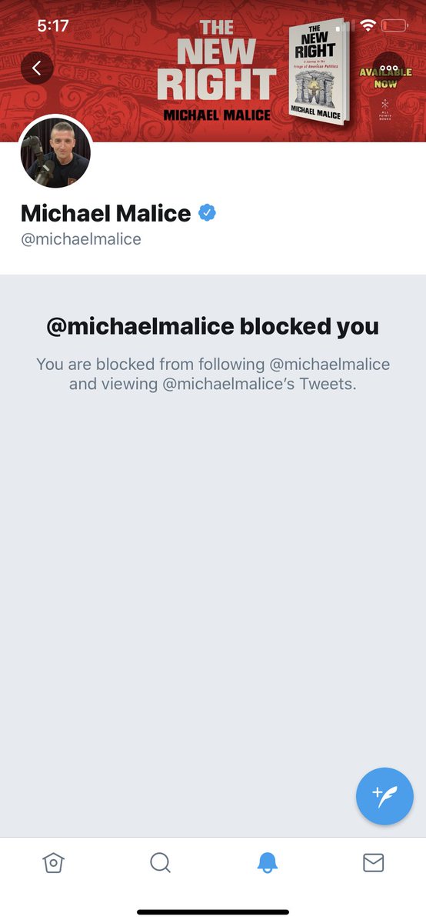The width and height of the screenshot is (426, 923).
Task: Tap The New Right header banner
Action: pyautogui.click(x=213, y=71)
